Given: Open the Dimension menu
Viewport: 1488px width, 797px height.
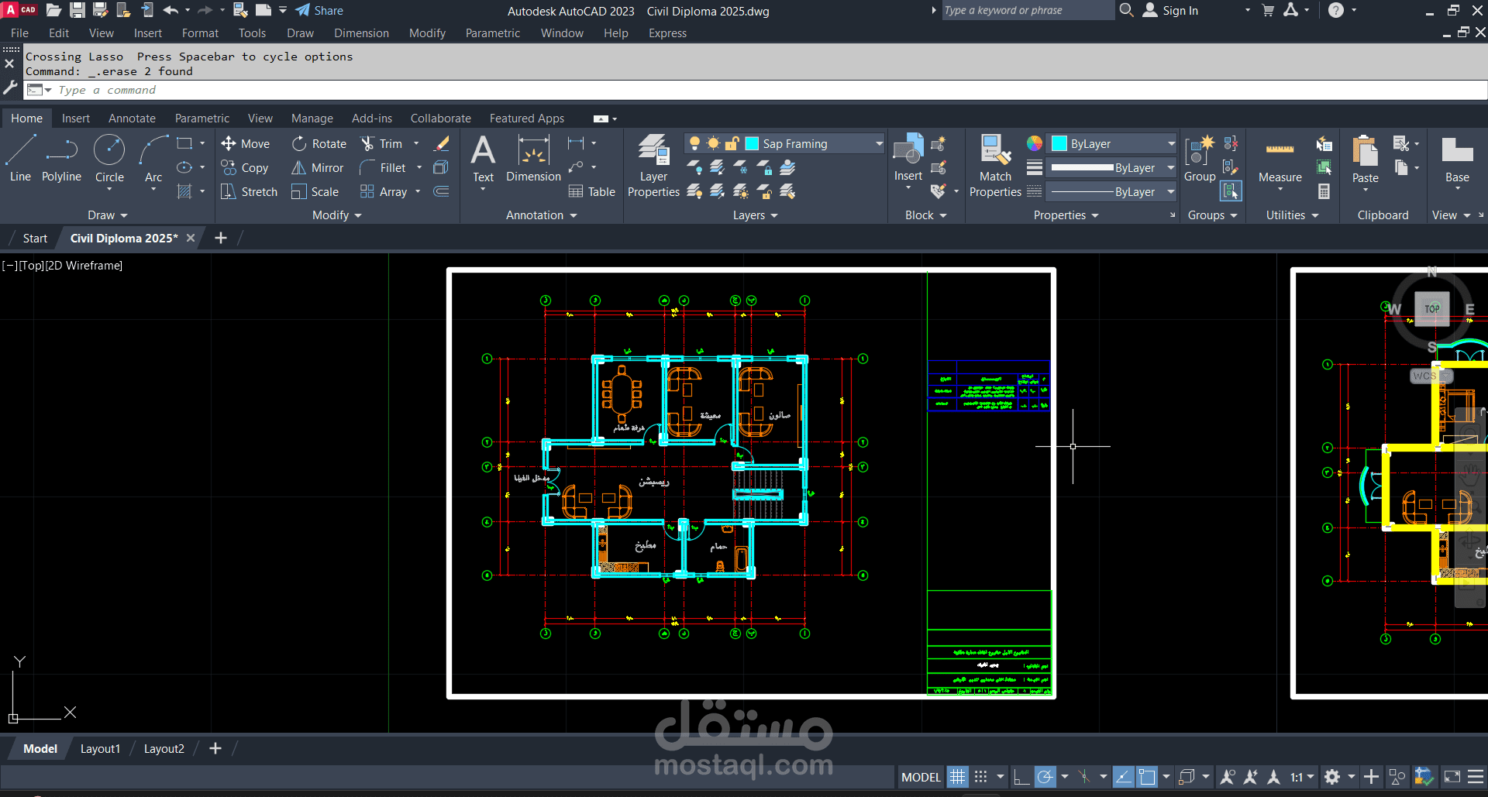Looking at the screenshot, I should (x=361, y=33).
